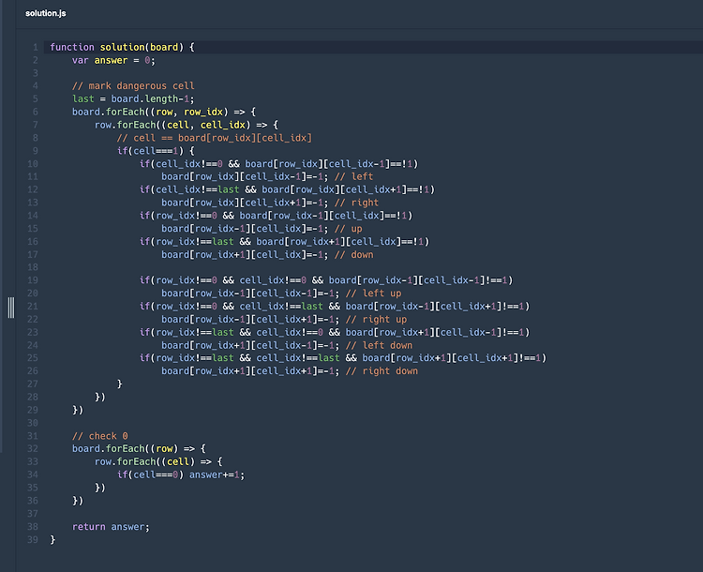This screenshot has height=572, width=703.
Task: Click the '// left up' comment
Action: pyautogui.click(x=373, y=294)
